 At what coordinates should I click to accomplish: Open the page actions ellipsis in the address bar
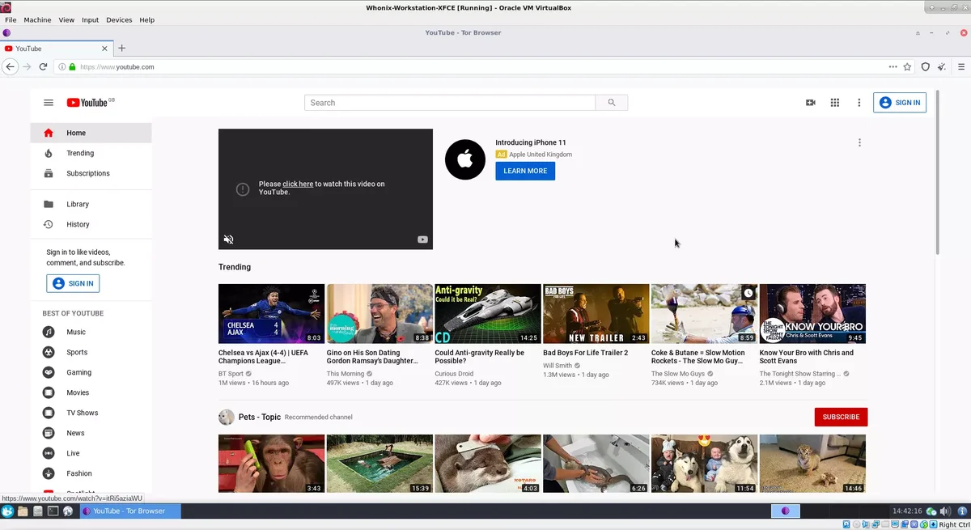click(893, 66)
